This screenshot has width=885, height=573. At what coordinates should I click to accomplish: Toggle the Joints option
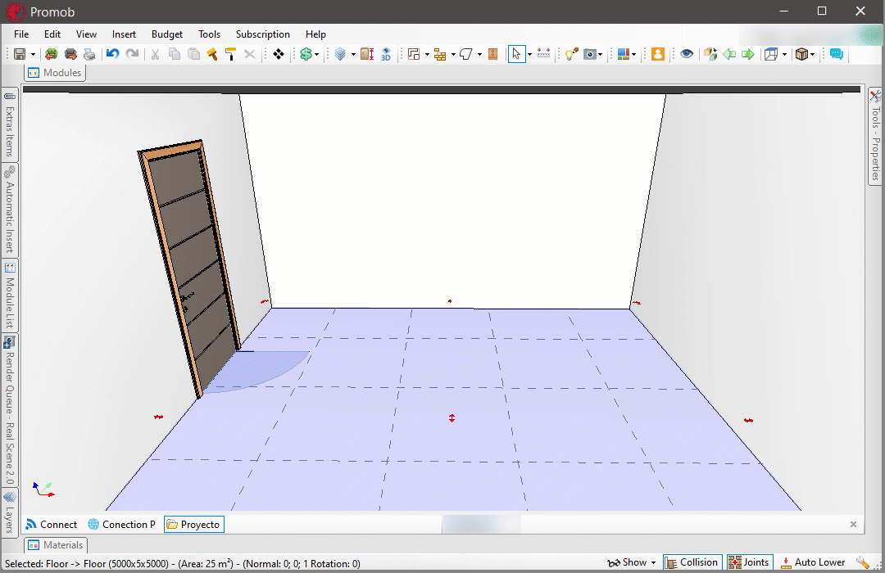click(750, 562)
